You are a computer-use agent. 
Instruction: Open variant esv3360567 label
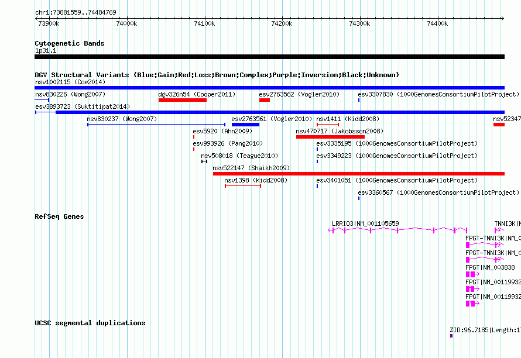438,192
